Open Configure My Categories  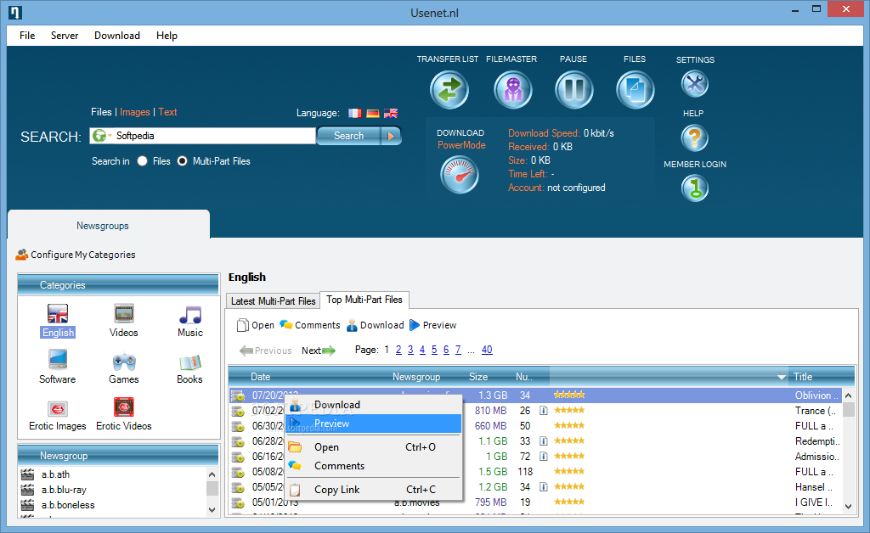(76, 255)
